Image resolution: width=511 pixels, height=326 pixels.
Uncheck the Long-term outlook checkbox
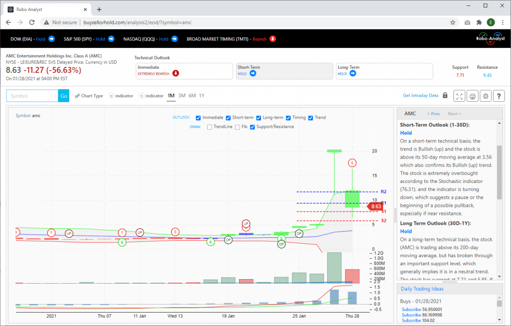point(258,118)
